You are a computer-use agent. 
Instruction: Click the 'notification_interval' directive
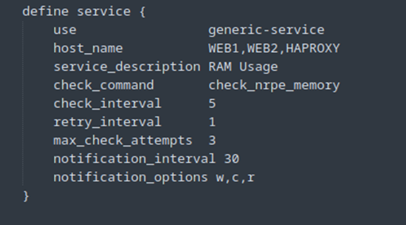coord(135,159)
